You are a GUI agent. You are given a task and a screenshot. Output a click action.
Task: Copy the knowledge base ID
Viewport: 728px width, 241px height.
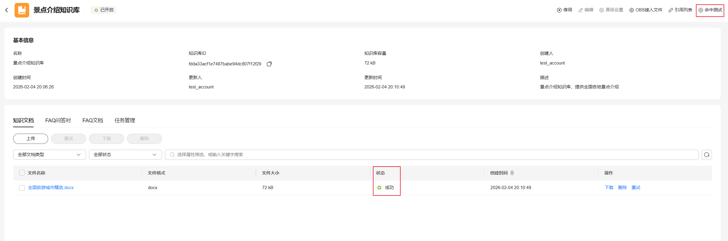pyautogui.click(x=269, y=64)
